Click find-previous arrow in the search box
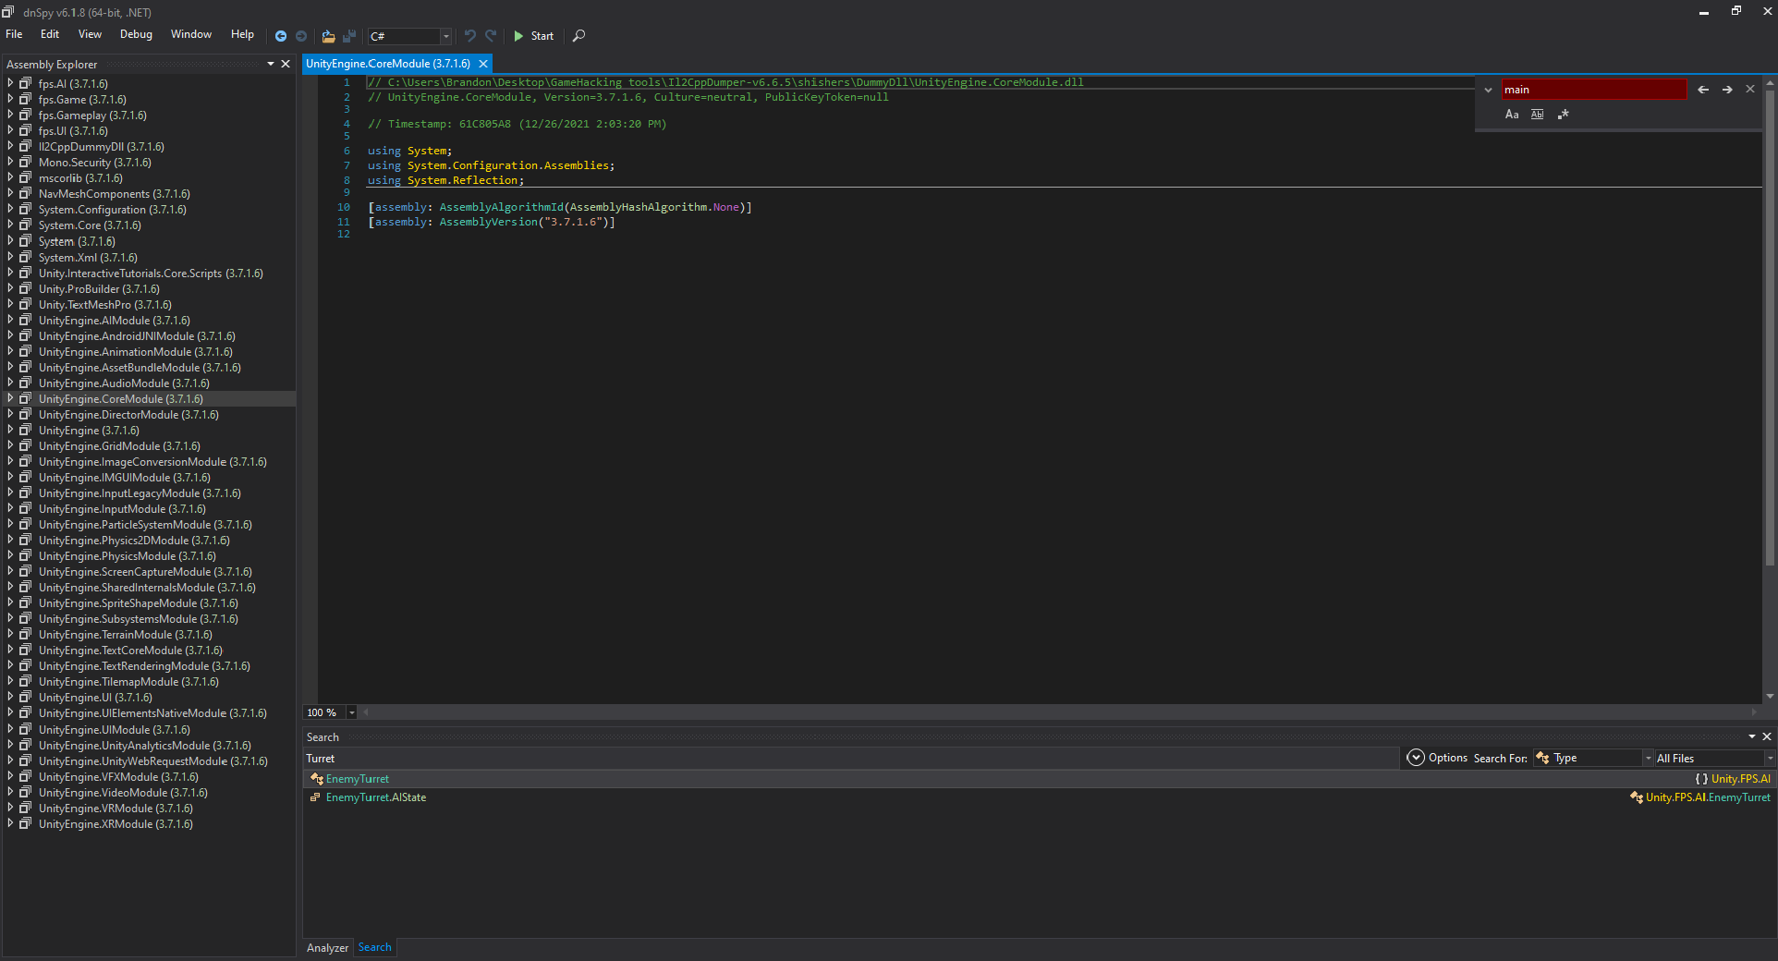The width and height of the screenshot is (1778, 961). 1703,89
